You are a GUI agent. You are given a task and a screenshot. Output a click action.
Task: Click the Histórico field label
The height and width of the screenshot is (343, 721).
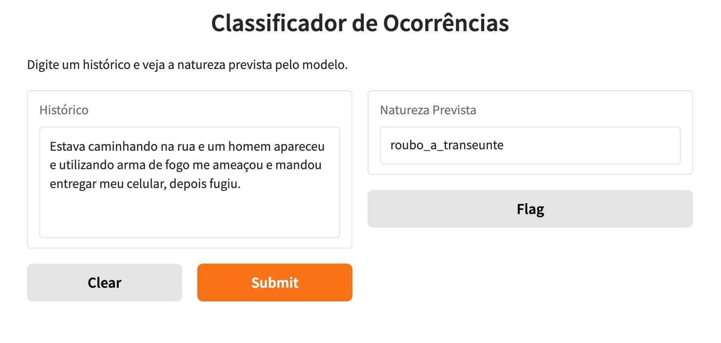pyautogui.click(x=64, y=110)
